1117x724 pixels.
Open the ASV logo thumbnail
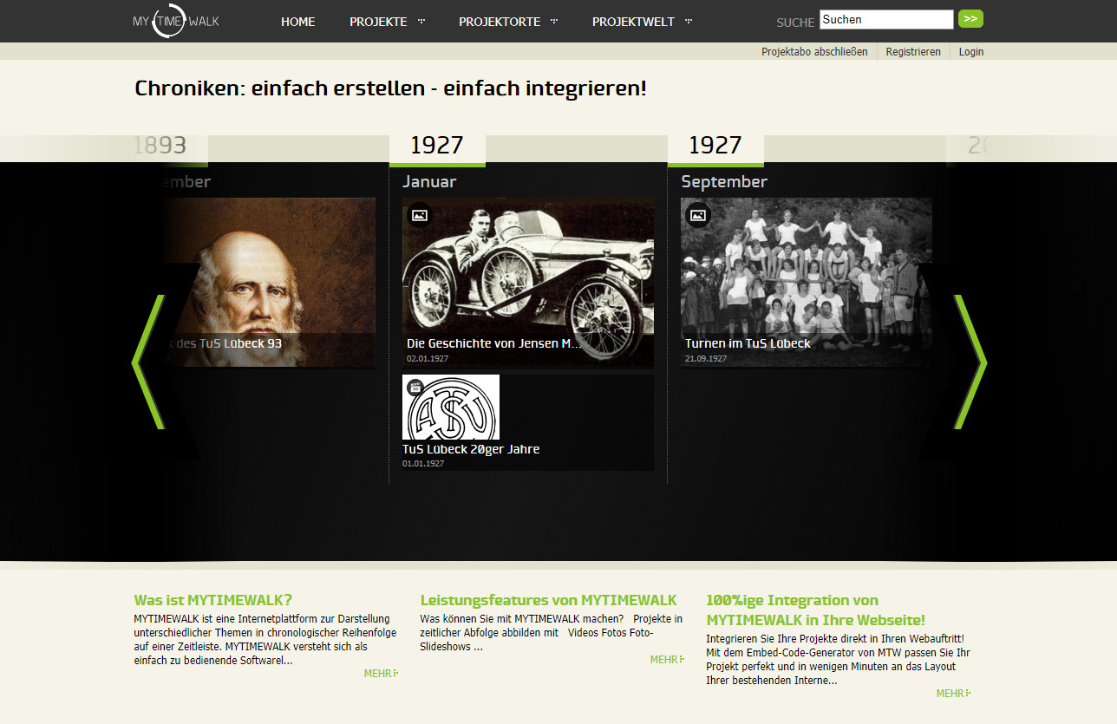(451, 408)
